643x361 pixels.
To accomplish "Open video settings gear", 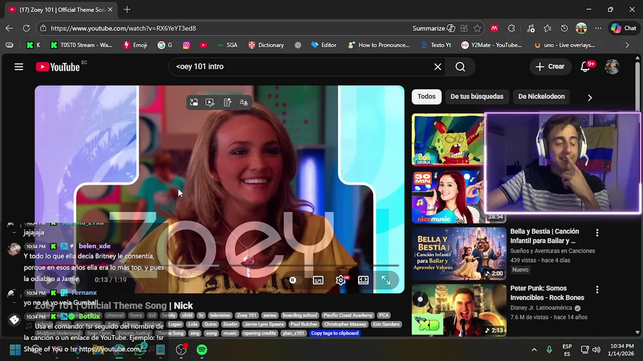I will click(x=341, y=280).
